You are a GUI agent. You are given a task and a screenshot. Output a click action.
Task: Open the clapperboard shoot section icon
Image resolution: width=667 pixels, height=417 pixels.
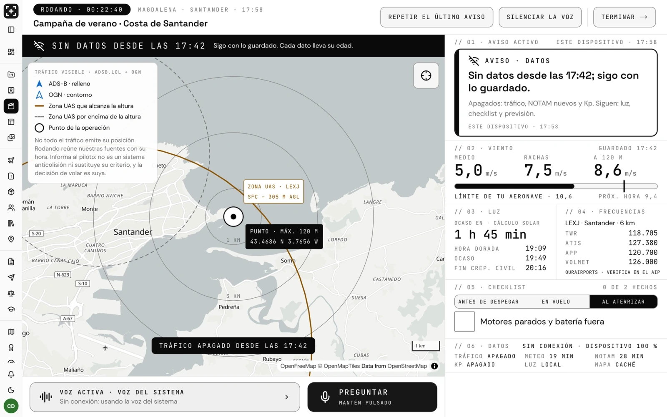[x=11, y=106]
